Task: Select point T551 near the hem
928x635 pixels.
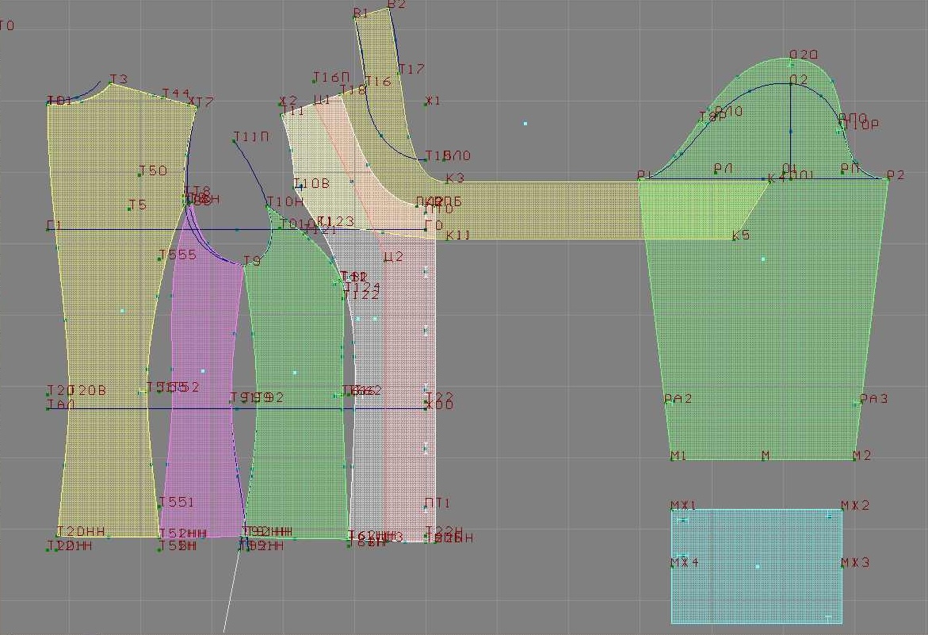Action: click(x=160, y=505)
